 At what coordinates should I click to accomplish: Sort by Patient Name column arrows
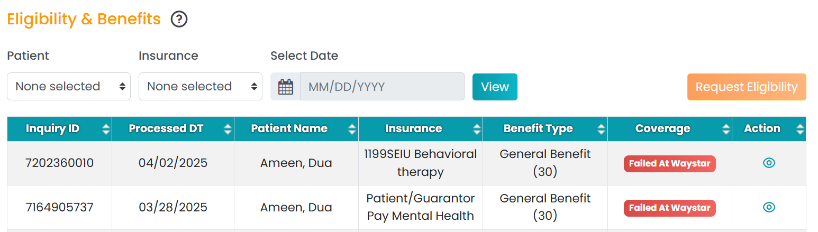click(x=352, y=129)
